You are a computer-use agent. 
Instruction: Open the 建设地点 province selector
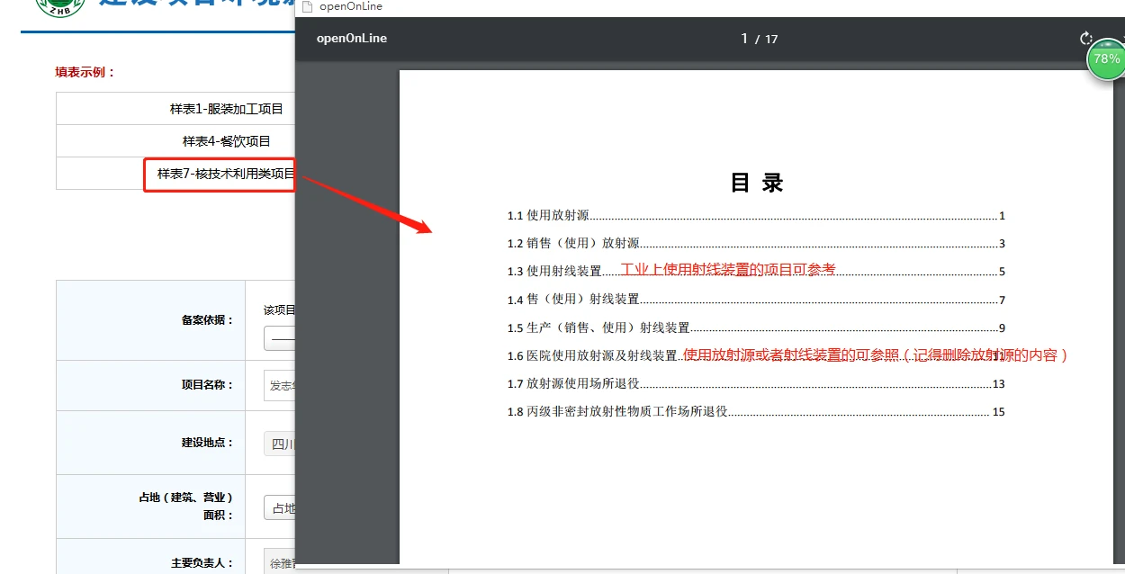[280, 444]
